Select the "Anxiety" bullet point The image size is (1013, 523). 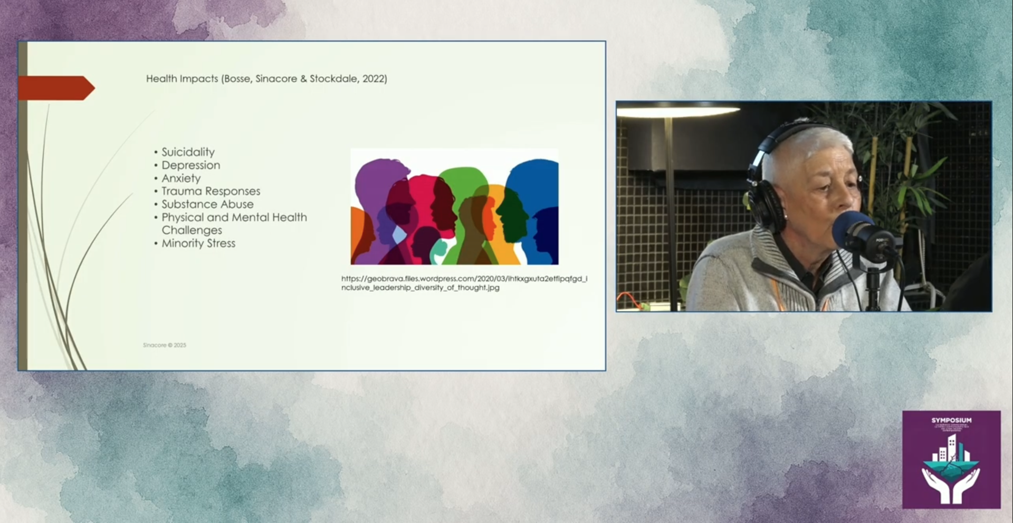181,179
